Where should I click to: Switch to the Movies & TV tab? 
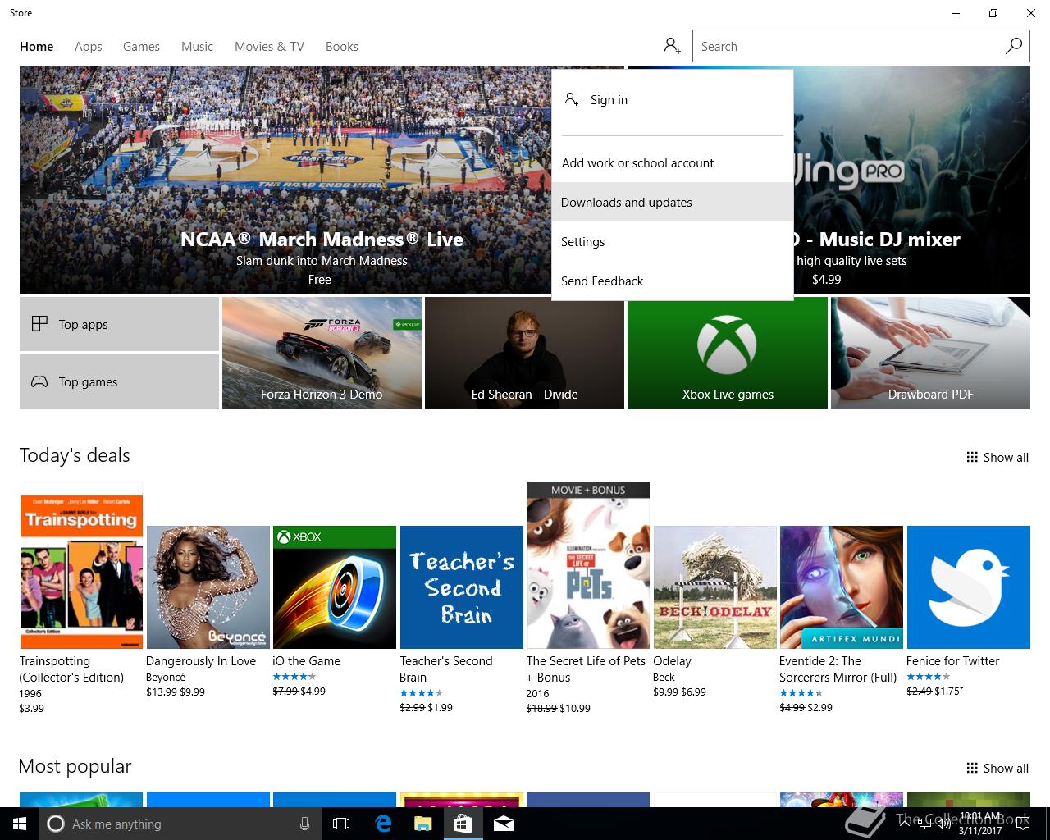(x=269, y=47)
